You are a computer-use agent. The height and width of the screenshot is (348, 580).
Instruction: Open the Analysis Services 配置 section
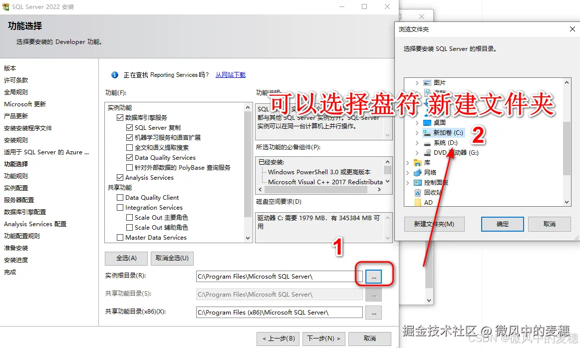point(34,224)
